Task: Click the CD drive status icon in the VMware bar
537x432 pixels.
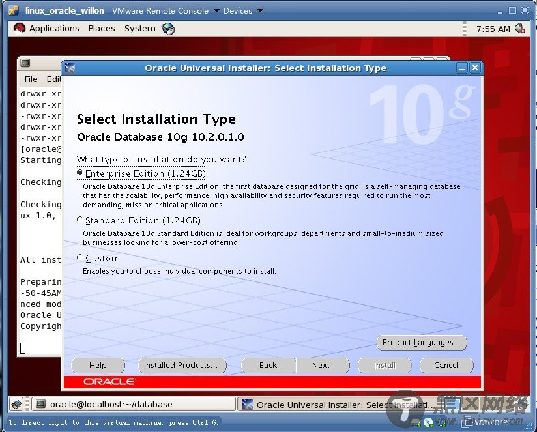Action: 429,422
